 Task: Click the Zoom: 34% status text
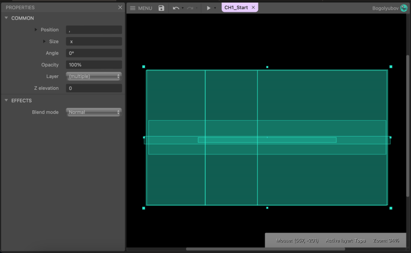(386, 241)
